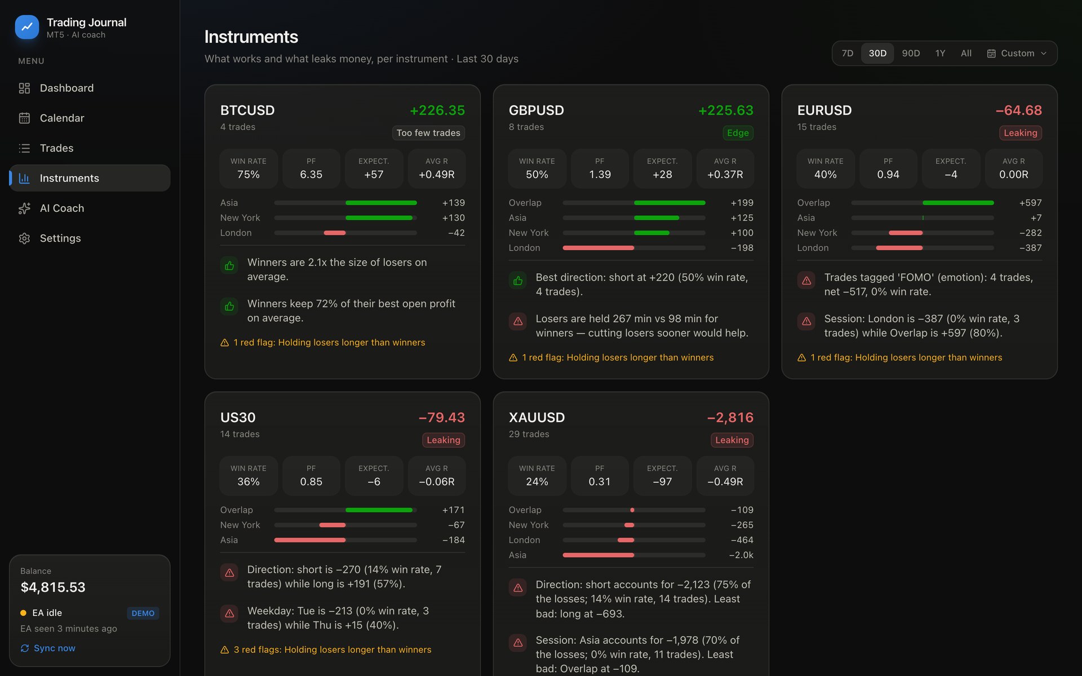Select the 7D time range
This screenshot has width=1082, height=676.
point(848,54)
